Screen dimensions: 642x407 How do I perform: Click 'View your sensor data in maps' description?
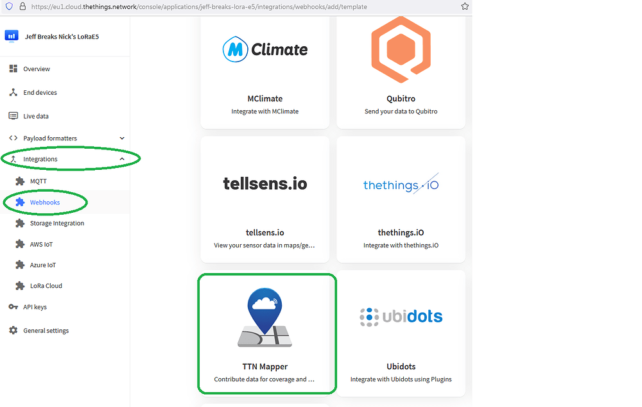pyautogui.click(x=264, y=245)
